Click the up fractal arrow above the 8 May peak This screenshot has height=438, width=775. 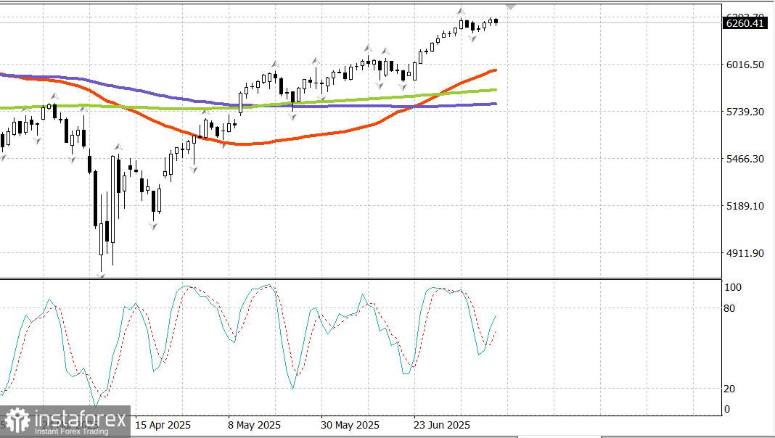[x=275, y=65]
